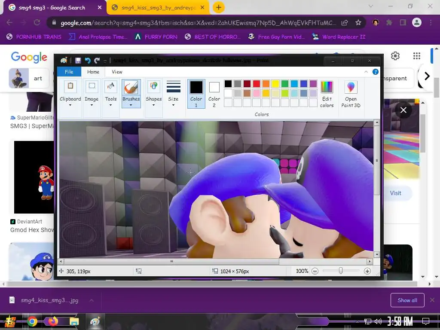Open the 'Word Replacer II' bookmark

[339, 37]
